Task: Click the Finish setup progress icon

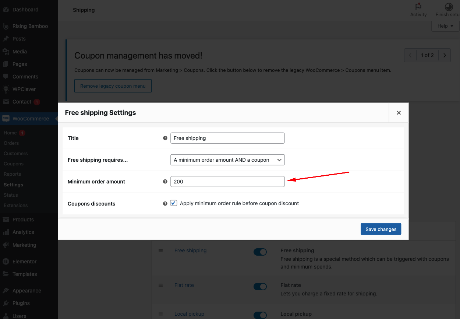Action: (449, 7)
